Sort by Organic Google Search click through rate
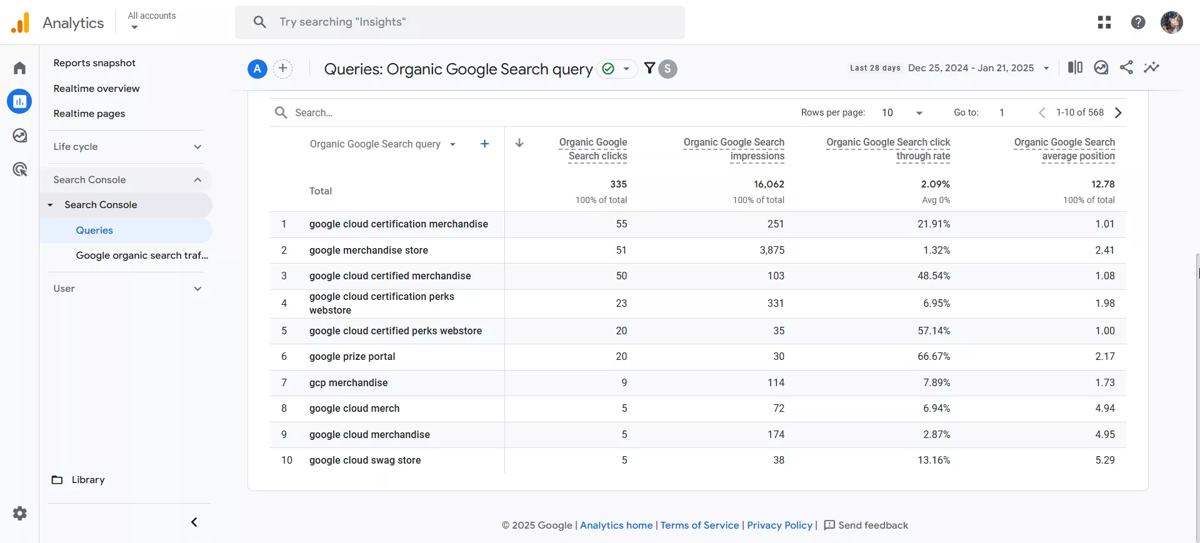 888,149
